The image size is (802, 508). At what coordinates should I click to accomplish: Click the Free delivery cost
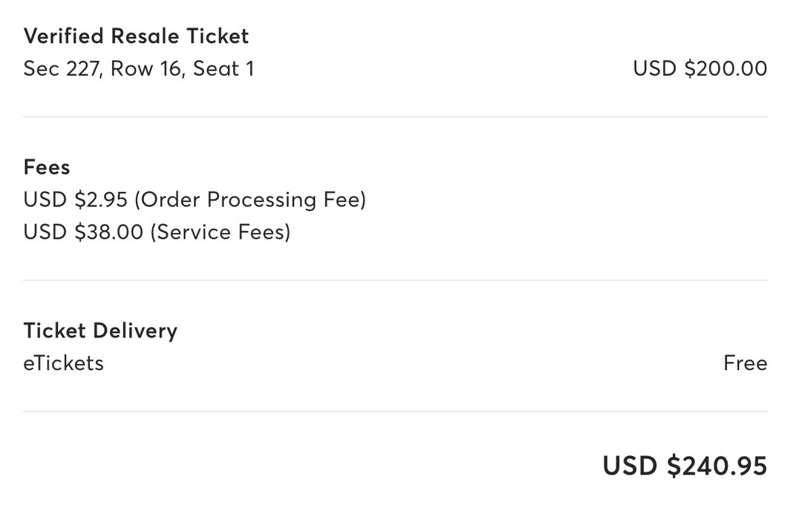pos(745,363)
